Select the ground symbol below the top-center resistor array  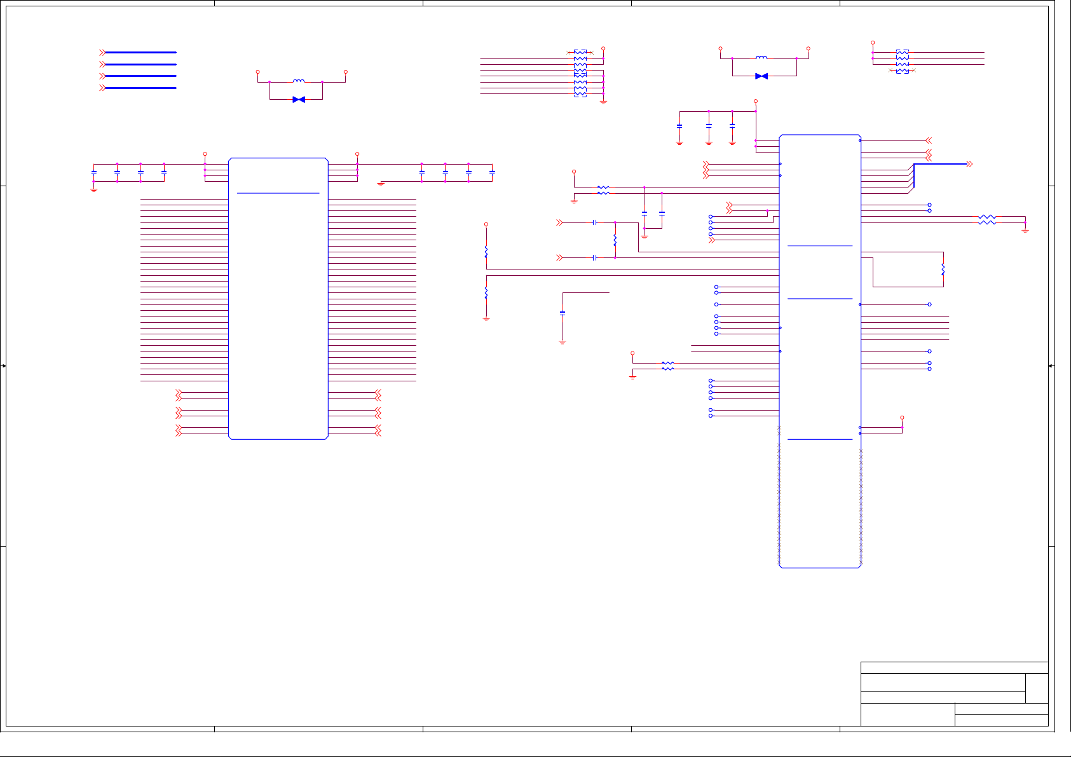(x=603, y=102)
